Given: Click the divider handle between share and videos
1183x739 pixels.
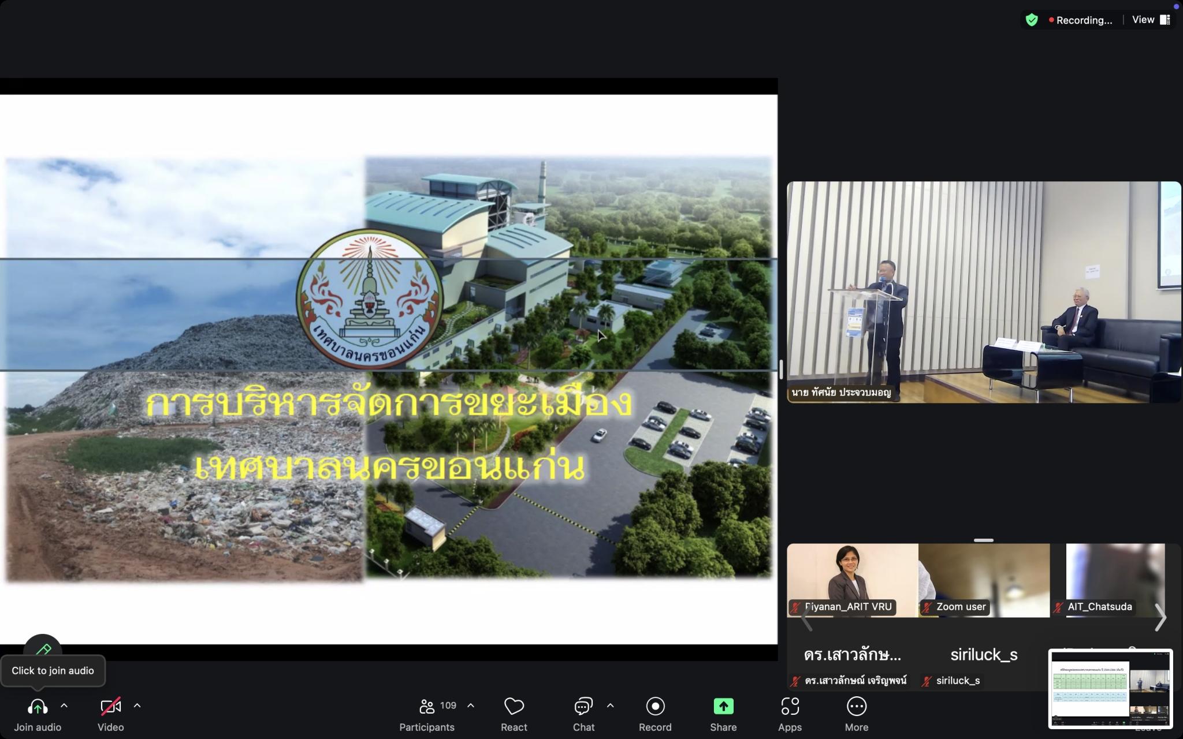Looking at the screenshot, I should [x=781, y=369].
